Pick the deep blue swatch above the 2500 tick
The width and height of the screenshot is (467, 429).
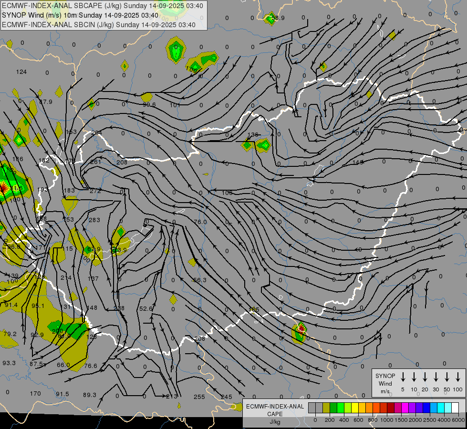click(426, 408)
